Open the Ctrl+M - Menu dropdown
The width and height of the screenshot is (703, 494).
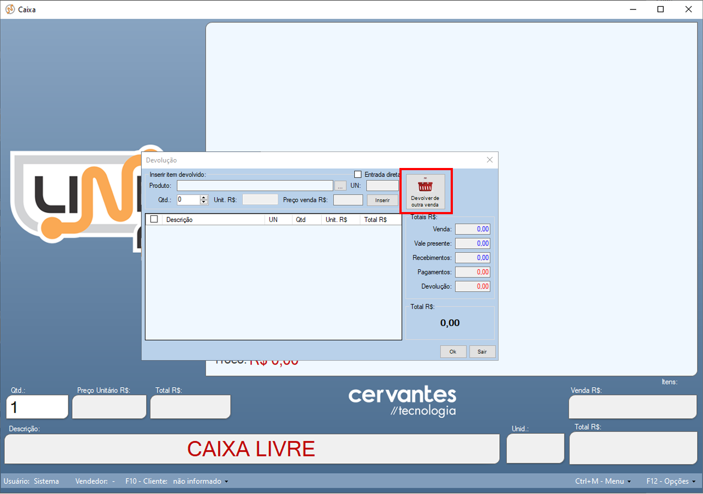603,481
